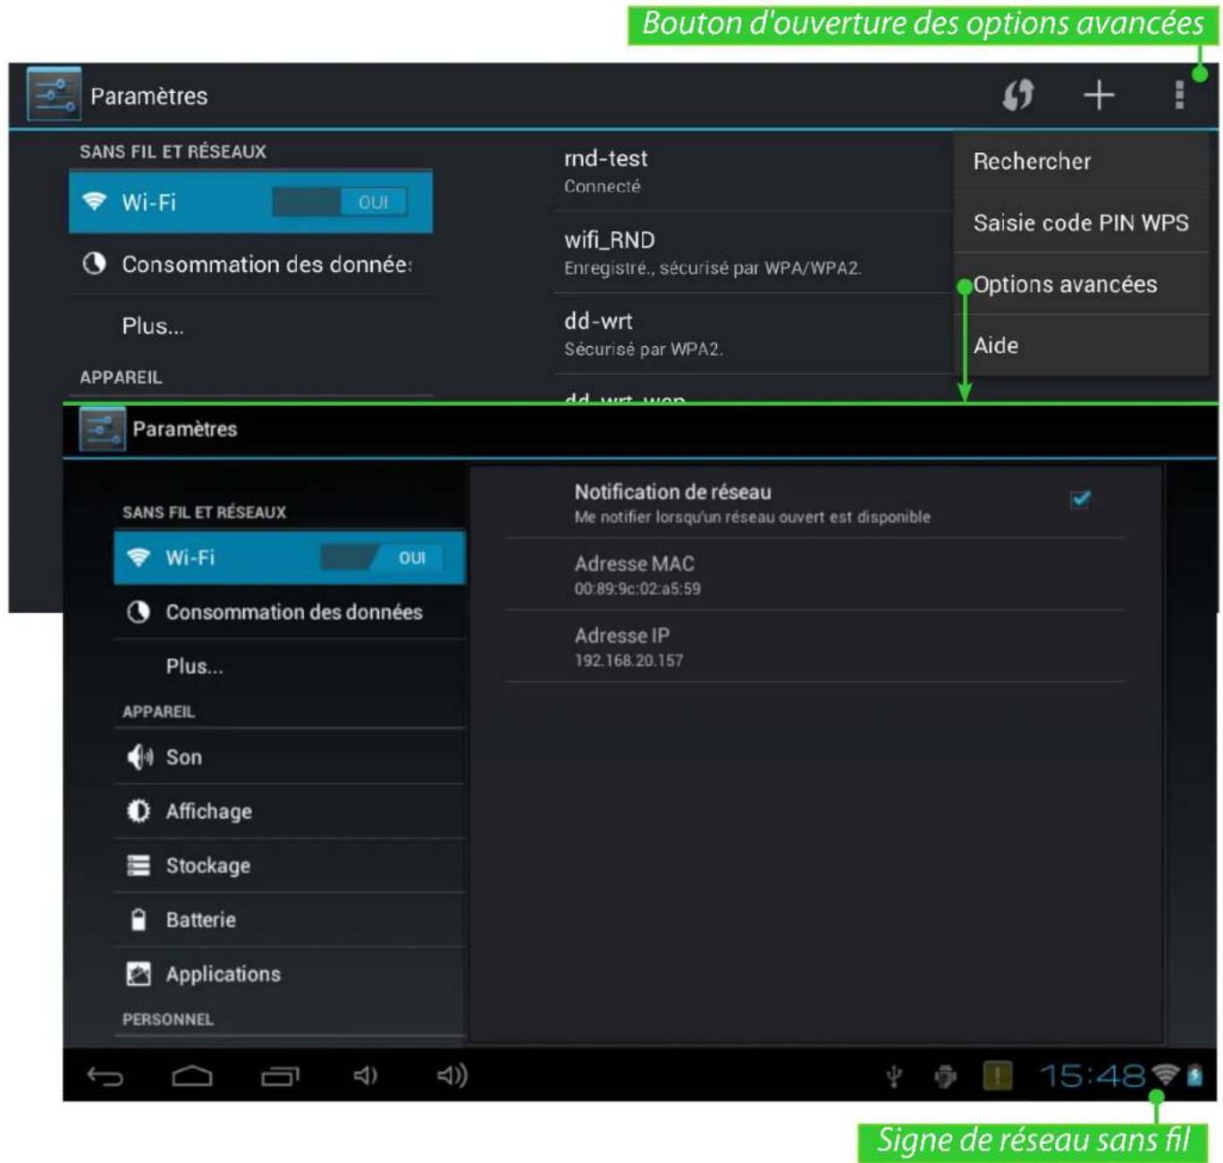Open Aide from the overflow menu

coord(1081,345)
